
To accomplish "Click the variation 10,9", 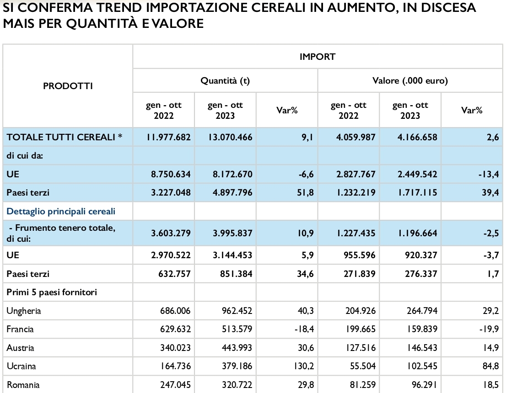I will pyautogui.click(x=306, y=233).
